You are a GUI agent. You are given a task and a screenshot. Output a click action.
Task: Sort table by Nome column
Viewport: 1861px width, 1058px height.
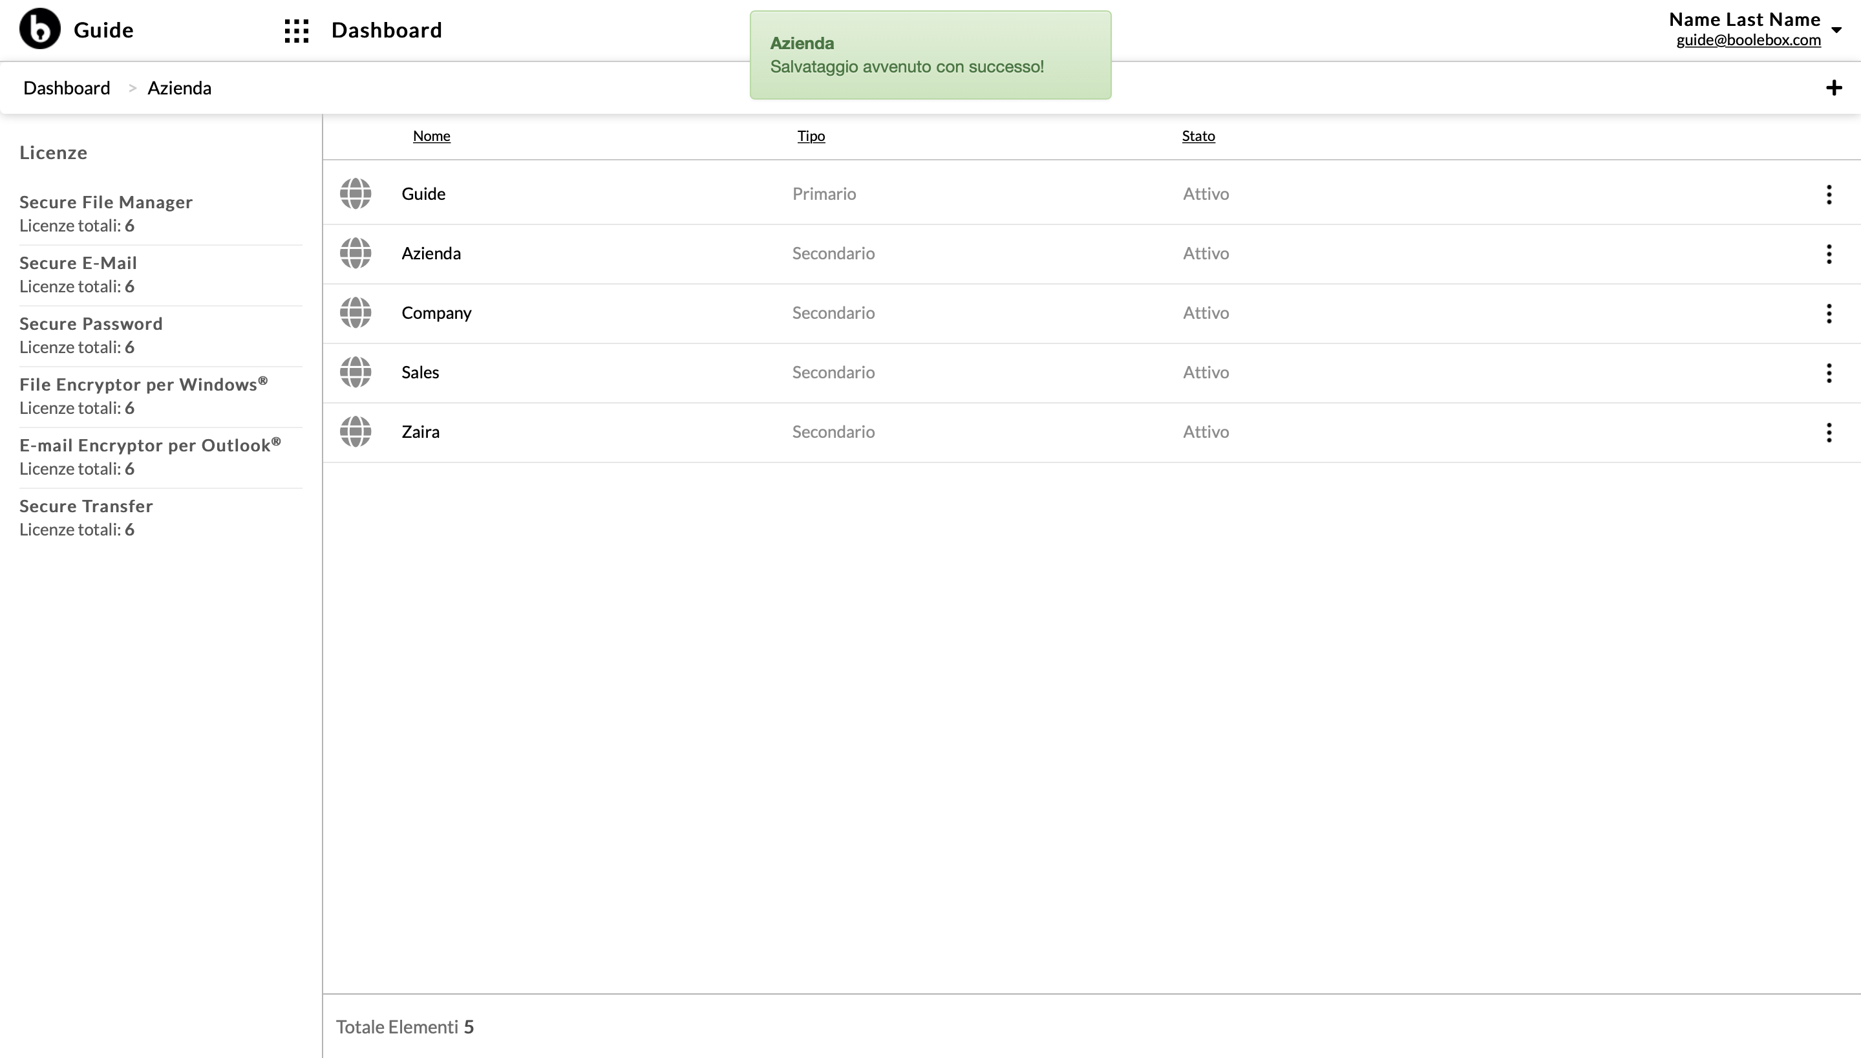click(431, 136)
